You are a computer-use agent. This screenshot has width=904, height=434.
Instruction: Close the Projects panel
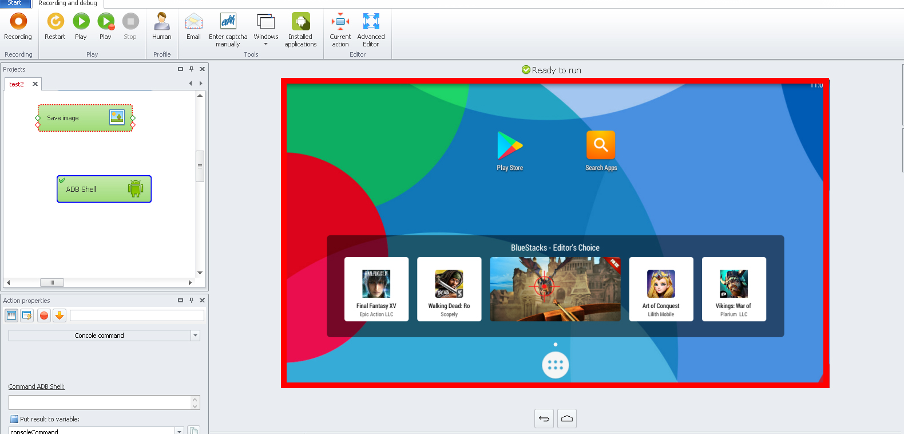coord(202,69)
